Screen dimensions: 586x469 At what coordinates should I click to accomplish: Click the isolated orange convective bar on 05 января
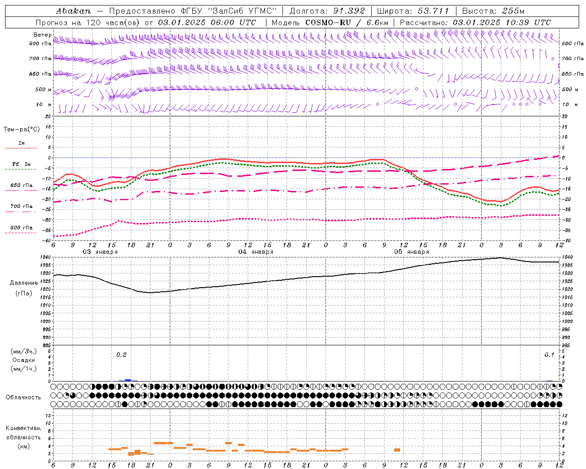(x=397, y=450)
